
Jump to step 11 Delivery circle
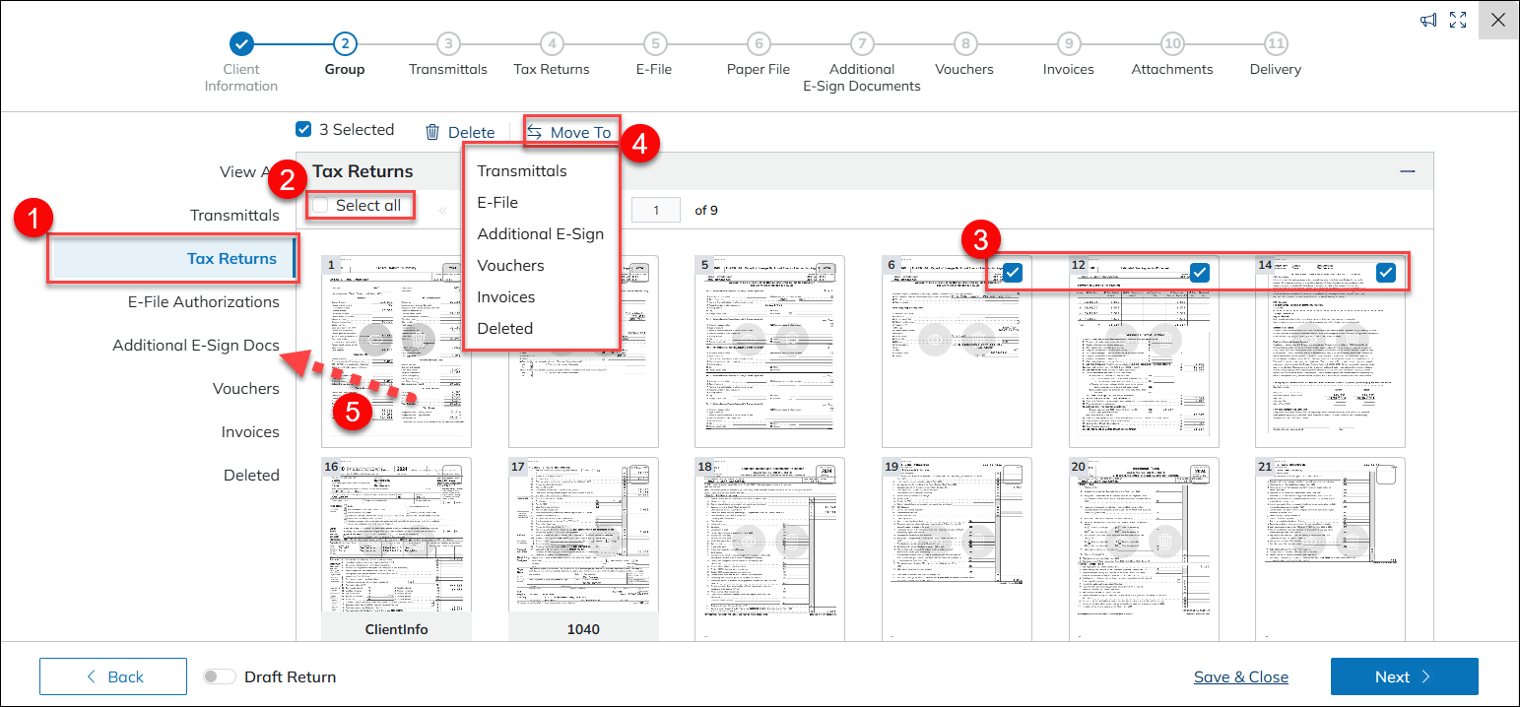(1276, 43)
